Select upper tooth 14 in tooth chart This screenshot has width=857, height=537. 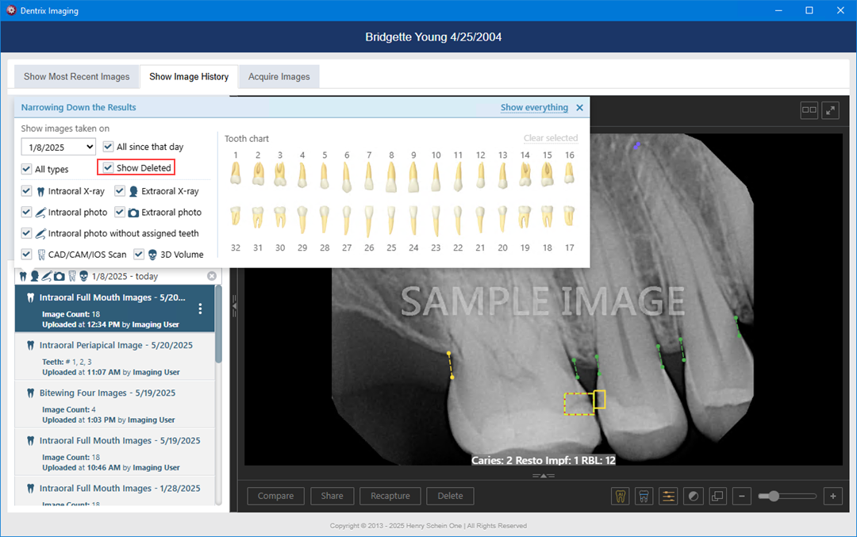coord(525,175)
